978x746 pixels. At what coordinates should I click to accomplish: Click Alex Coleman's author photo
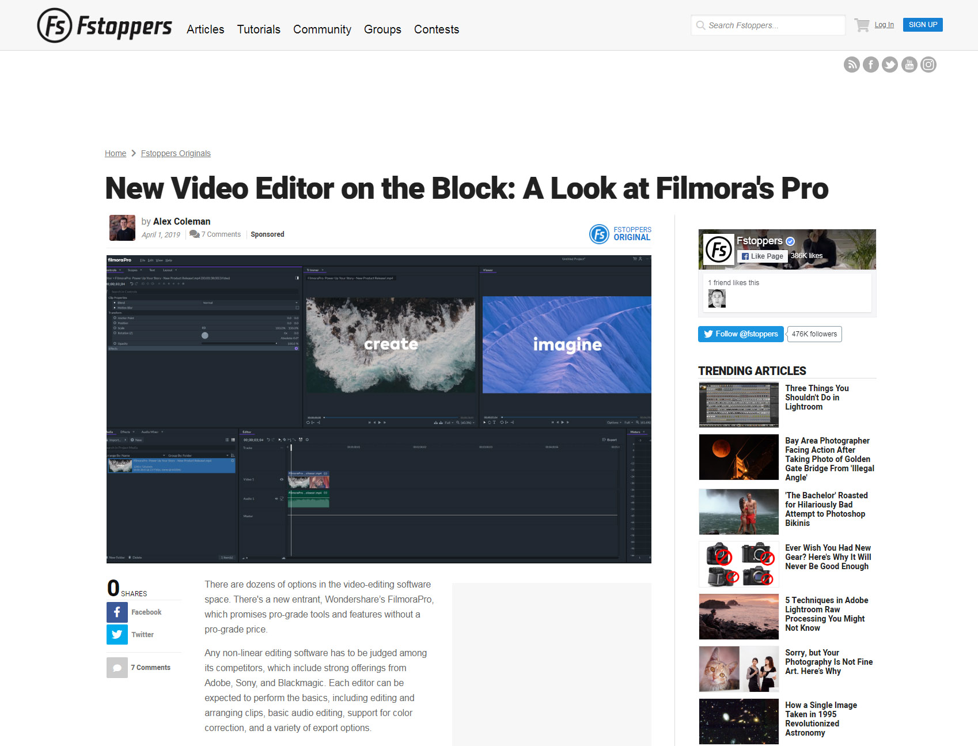click(122, 228)
